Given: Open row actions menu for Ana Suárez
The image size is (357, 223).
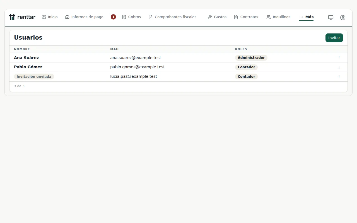Looking at the screenshot, I should click(339, 58).
